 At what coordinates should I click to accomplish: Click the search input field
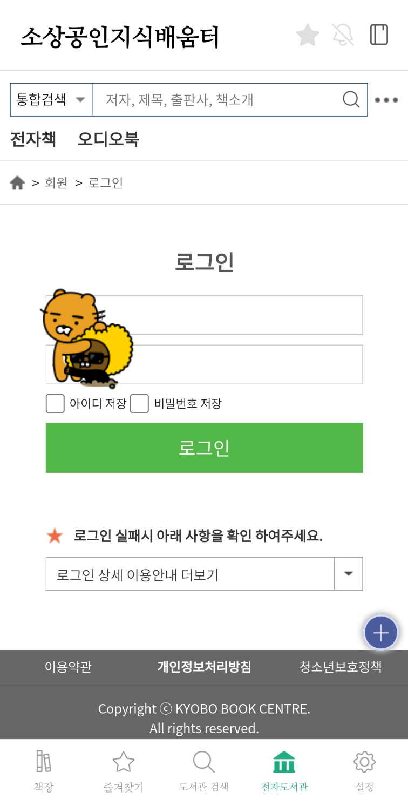pos(216,100)
